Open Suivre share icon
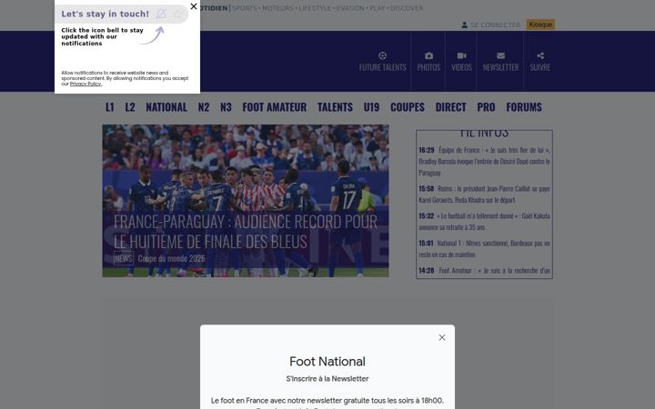This screenshot has width=655, height=409. coord(540,55)
